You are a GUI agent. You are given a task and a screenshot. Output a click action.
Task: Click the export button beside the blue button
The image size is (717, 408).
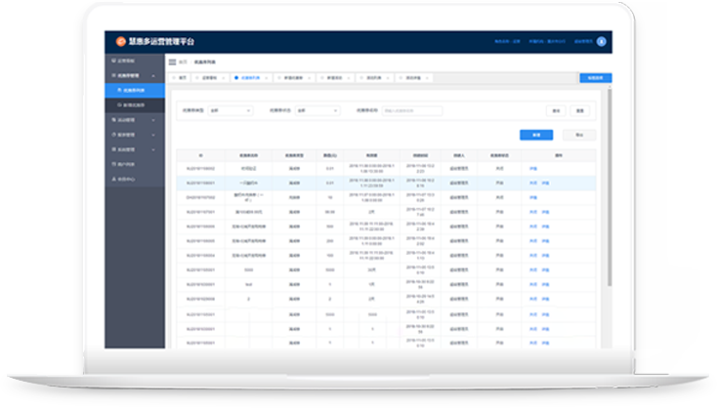point(578,135)
